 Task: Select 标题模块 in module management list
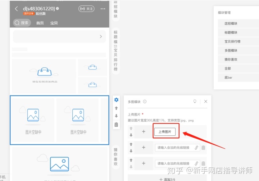tap(238, 33)
